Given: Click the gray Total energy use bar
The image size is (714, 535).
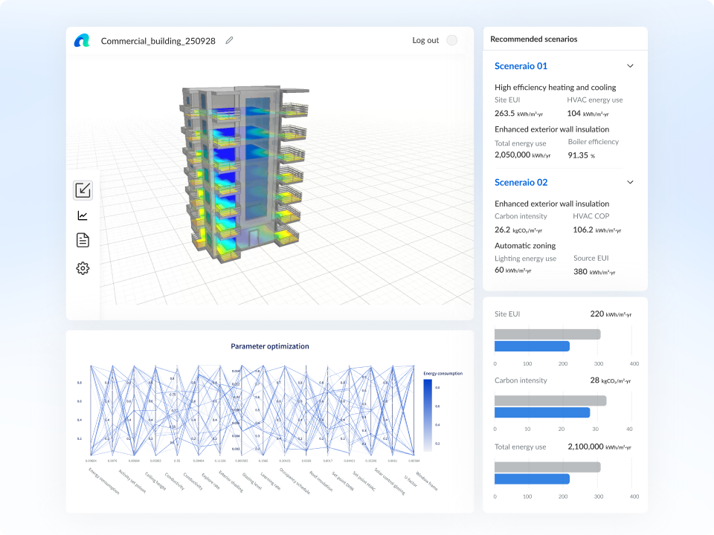Looking at the screenshot, I should (x=547, y=467).
